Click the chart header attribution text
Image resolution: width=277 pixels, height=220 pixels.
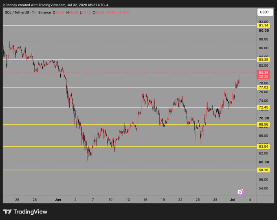click(x=55, y=5)
